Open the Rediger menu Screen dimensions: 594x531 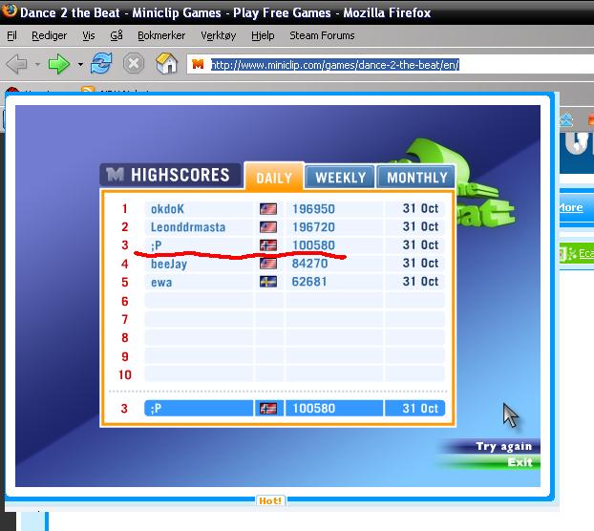tap(49, 35)
